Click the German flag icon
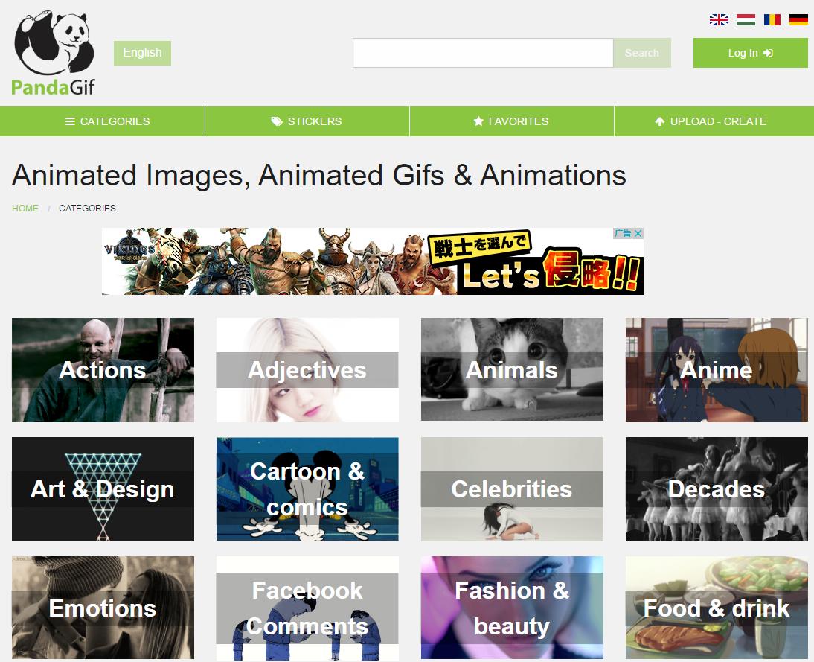The width and height of the screenshot is (814, 662). click(x=798, y=20)
